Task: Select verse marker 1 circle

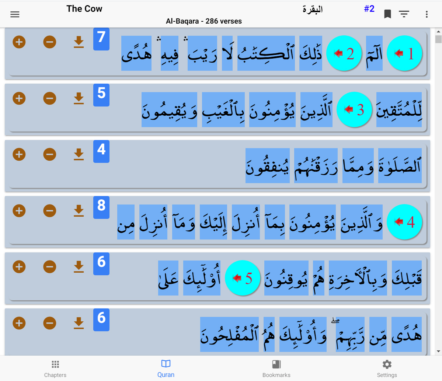Action: 404,53
